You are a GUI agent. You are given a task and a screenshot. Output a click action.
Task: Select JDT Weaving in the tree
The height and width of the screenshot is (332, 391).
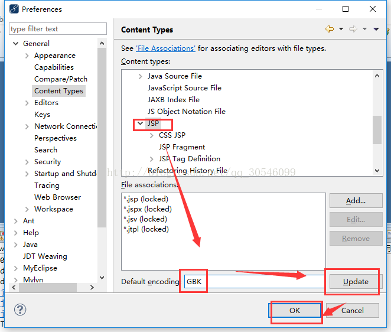pyautogui.click(x=45, y=256)
